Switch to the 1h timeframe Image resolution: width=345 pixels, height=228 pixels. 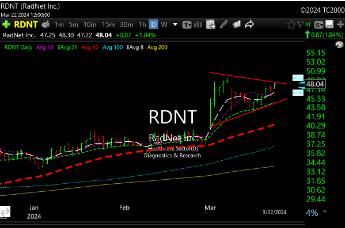click(x=142, y=25)
